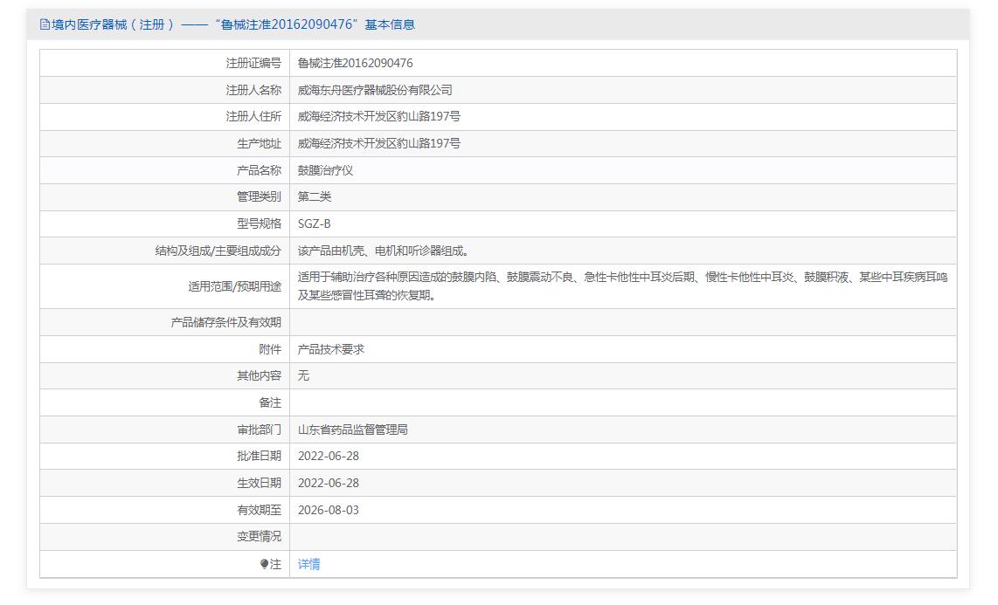Click the 注册人名称 row label

tap(253, 90)
